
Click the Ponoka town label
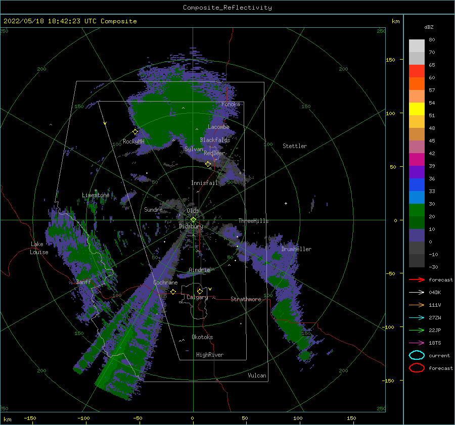point(231,104)
